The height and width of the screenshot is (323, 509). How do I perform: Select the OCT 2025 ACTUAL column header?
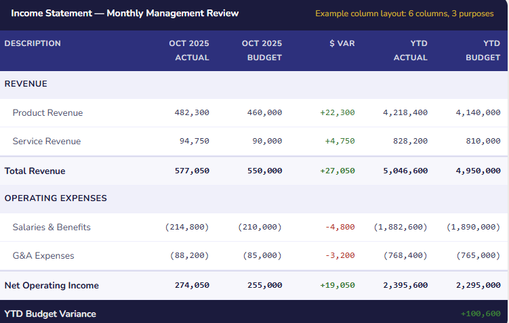pos(189,51)
